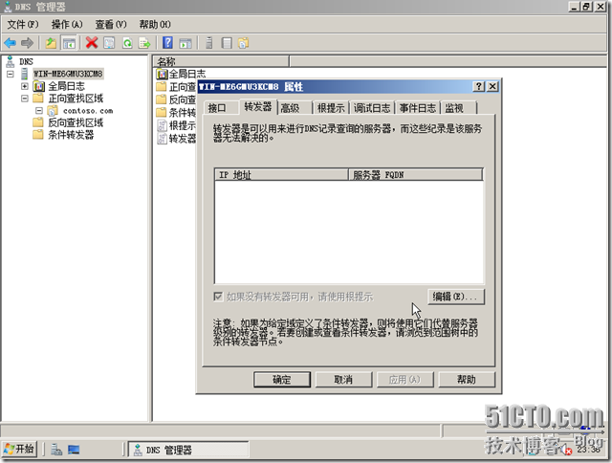The height and width of the screenshot is (463, 612).
Task: Click the 取消 button
Action: coord(343,380)
